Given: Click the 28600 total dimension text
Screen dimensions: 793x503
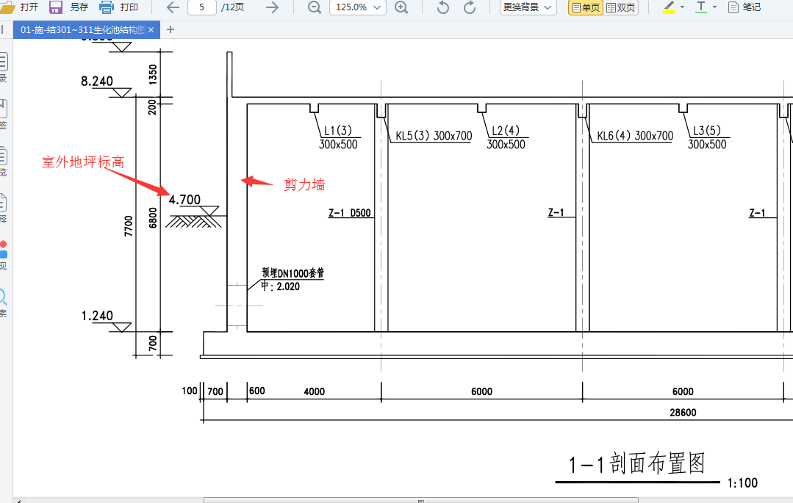Looking at the screenshot, I should [683, 413].
